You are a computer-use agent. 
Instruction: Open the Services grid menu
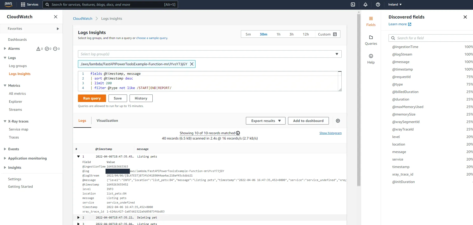pos(23,4)
